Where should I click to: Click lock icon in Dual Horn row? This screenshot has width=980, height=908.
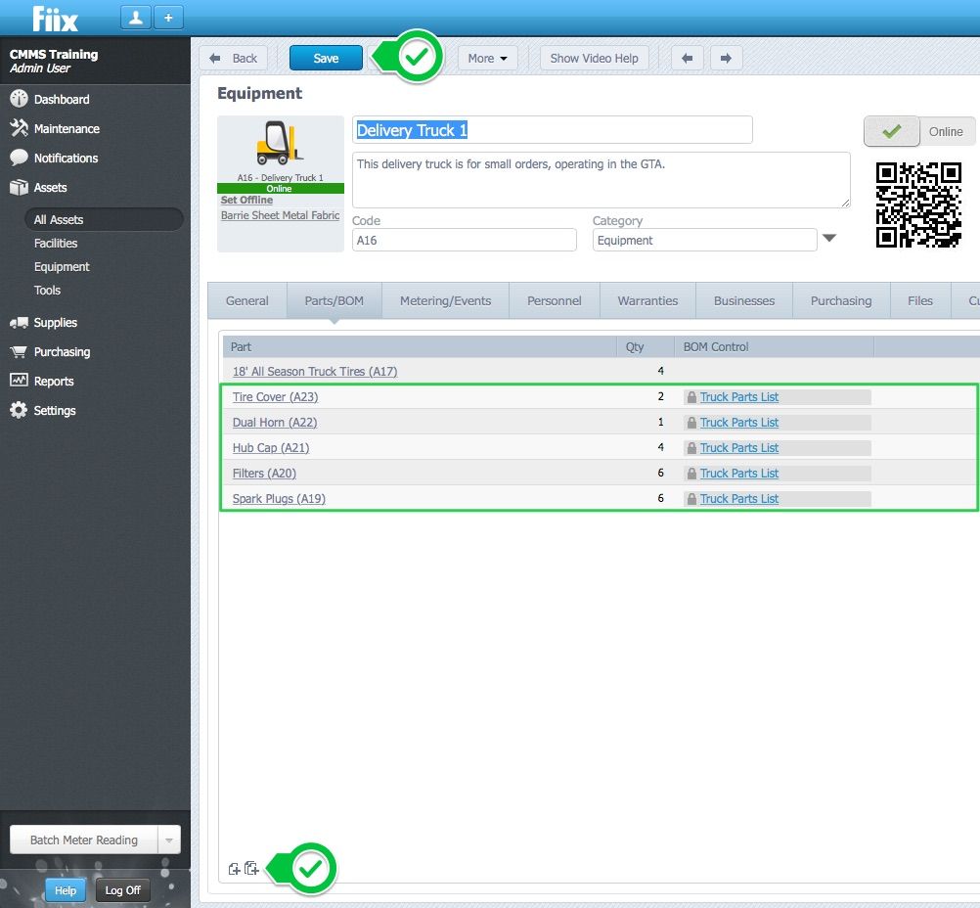coord(691,423)
